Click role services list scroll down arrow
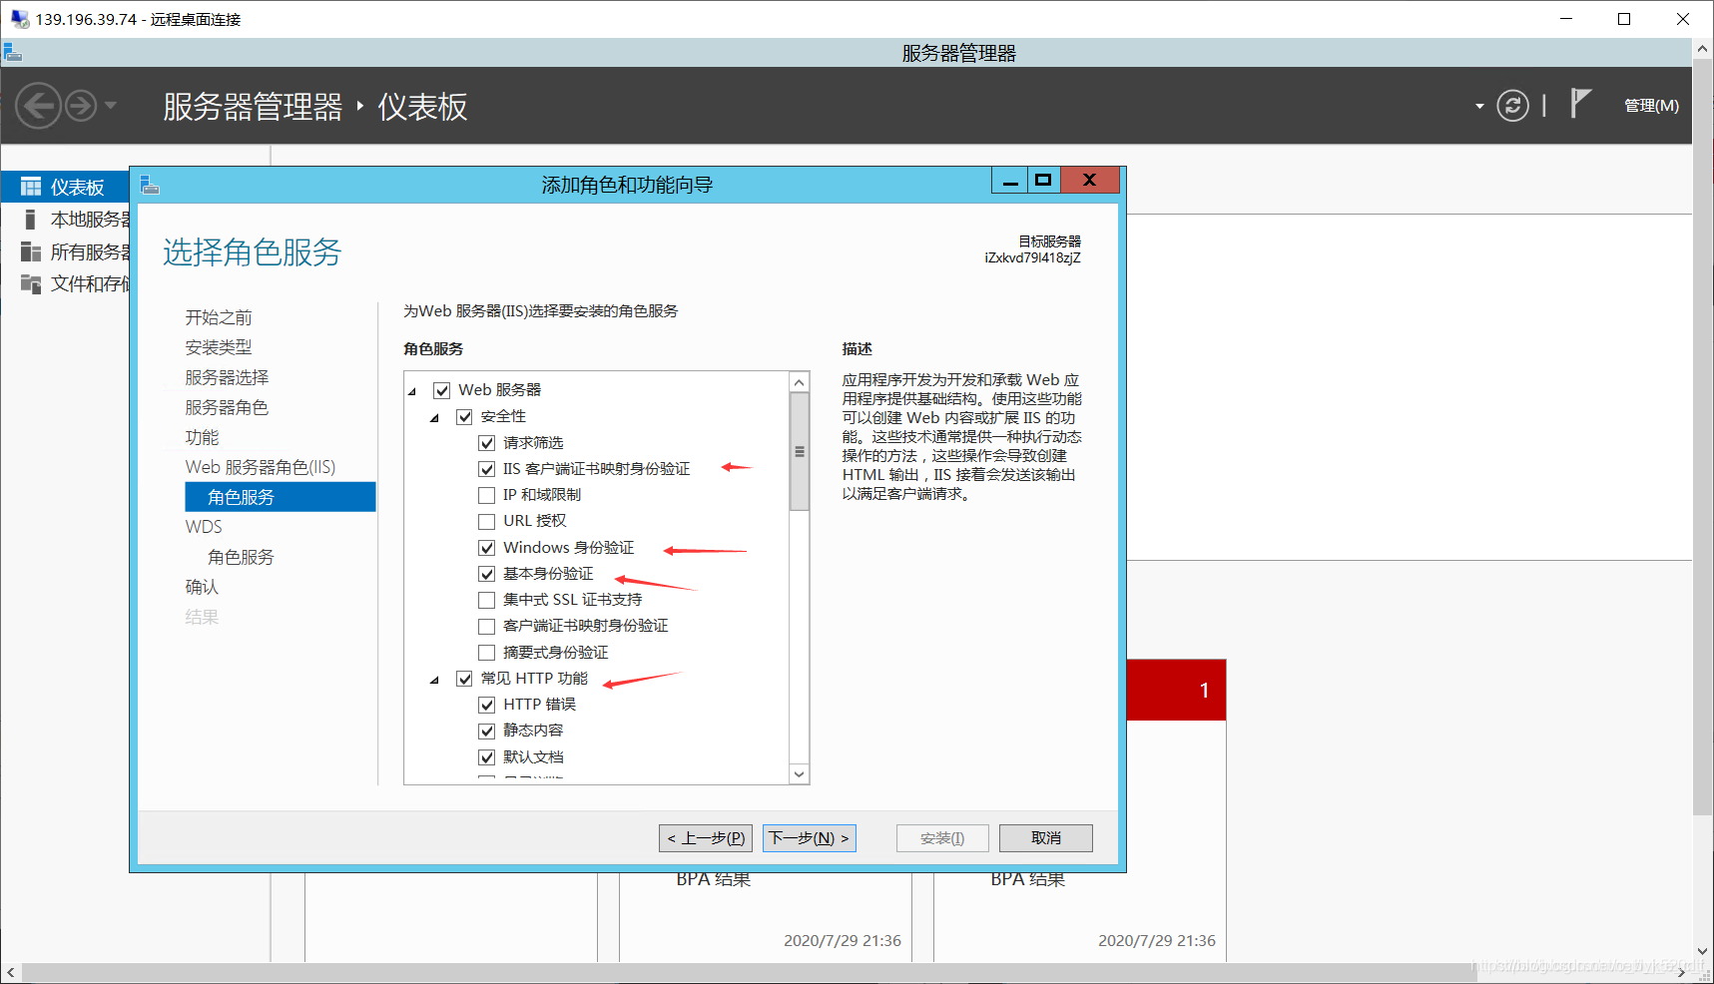The image size is (1714, 984). click(799, 773)
